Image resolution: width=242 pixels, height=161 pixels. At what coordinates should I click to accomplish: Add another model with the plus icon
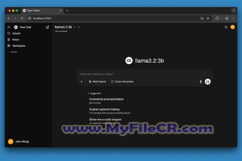(x=79, y=27)
